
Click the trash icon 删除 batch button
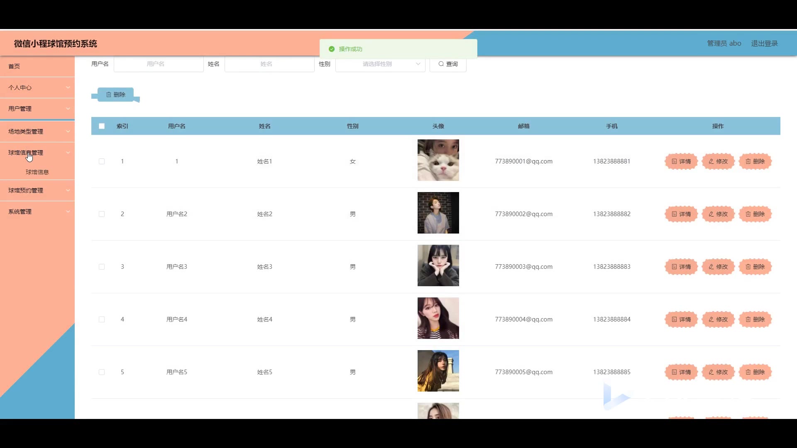(x=115, y=95)
